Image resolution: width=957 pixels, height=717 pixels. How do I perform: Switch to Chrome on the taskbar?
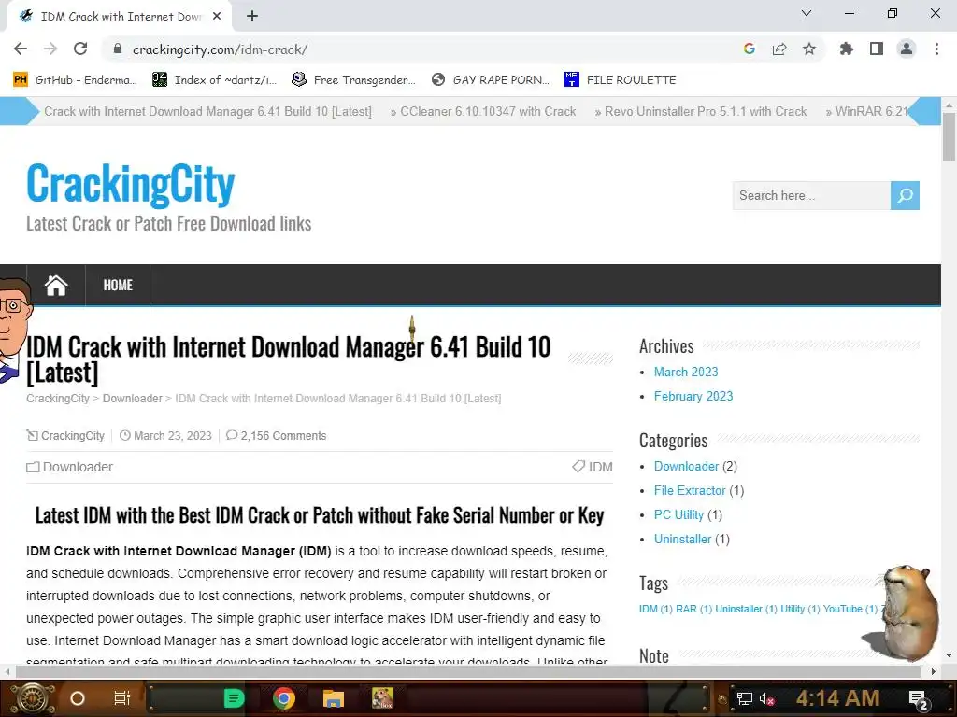point(284,698)
